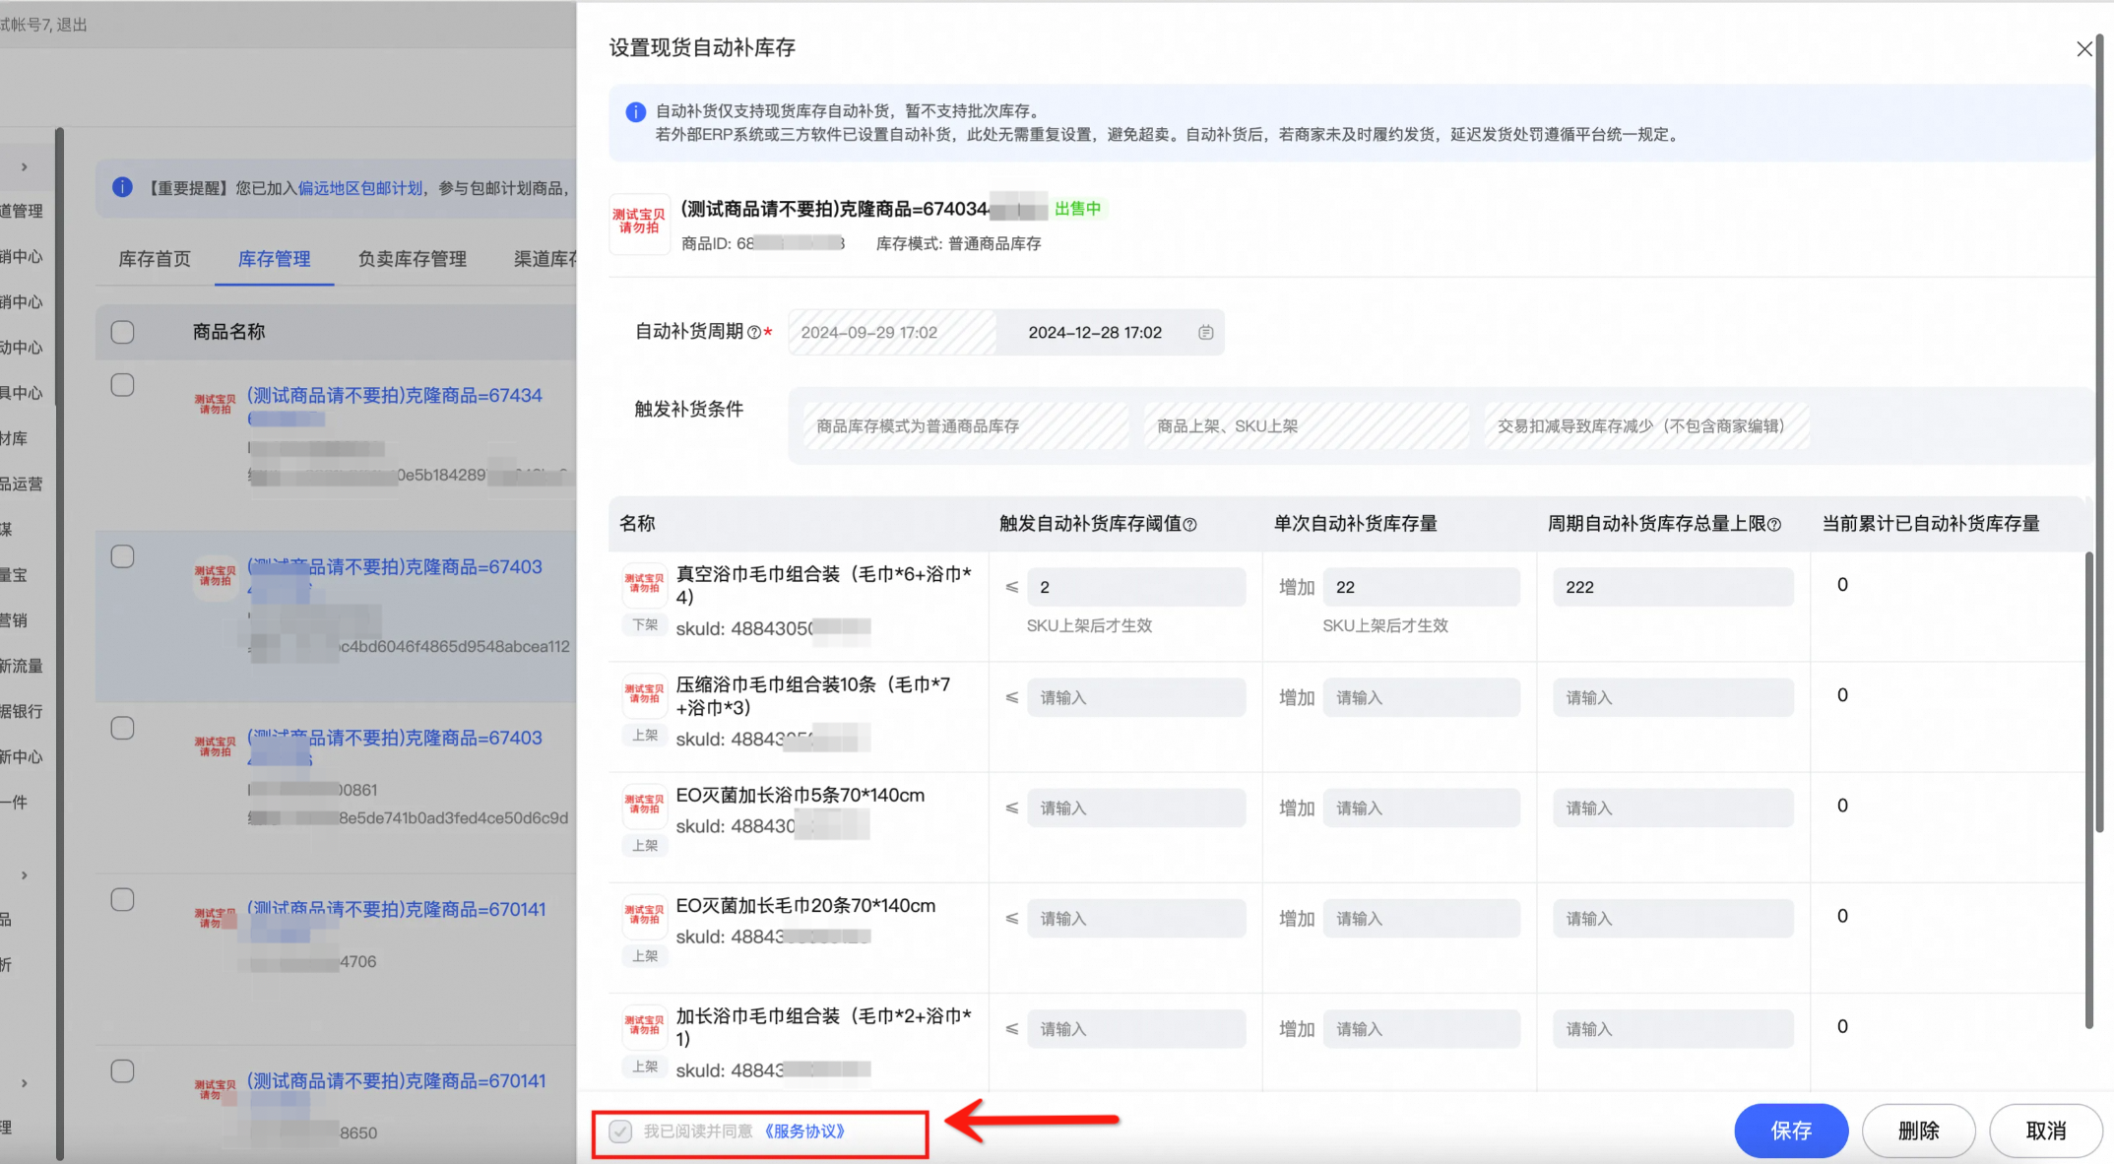Viewport: 2114px width, 1164px height.
Task: Check the box for highlighted product 克隆商品=67403
Action: (x=122, y=556)
